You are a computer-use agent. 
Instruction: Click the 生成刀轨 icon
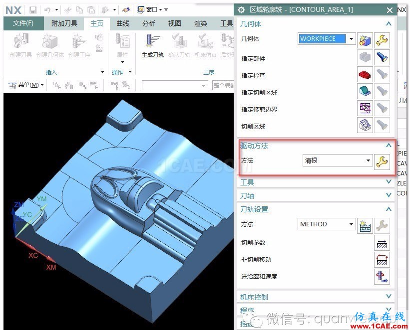(152, 41)
